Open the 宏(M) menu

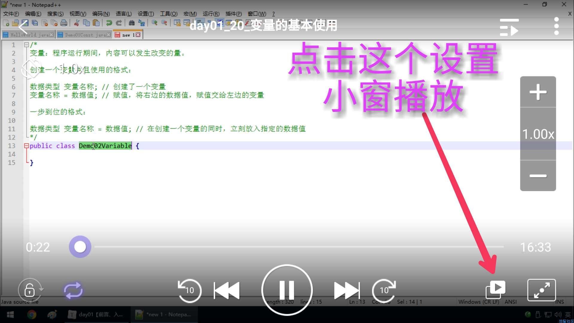[x=190, y=14]
